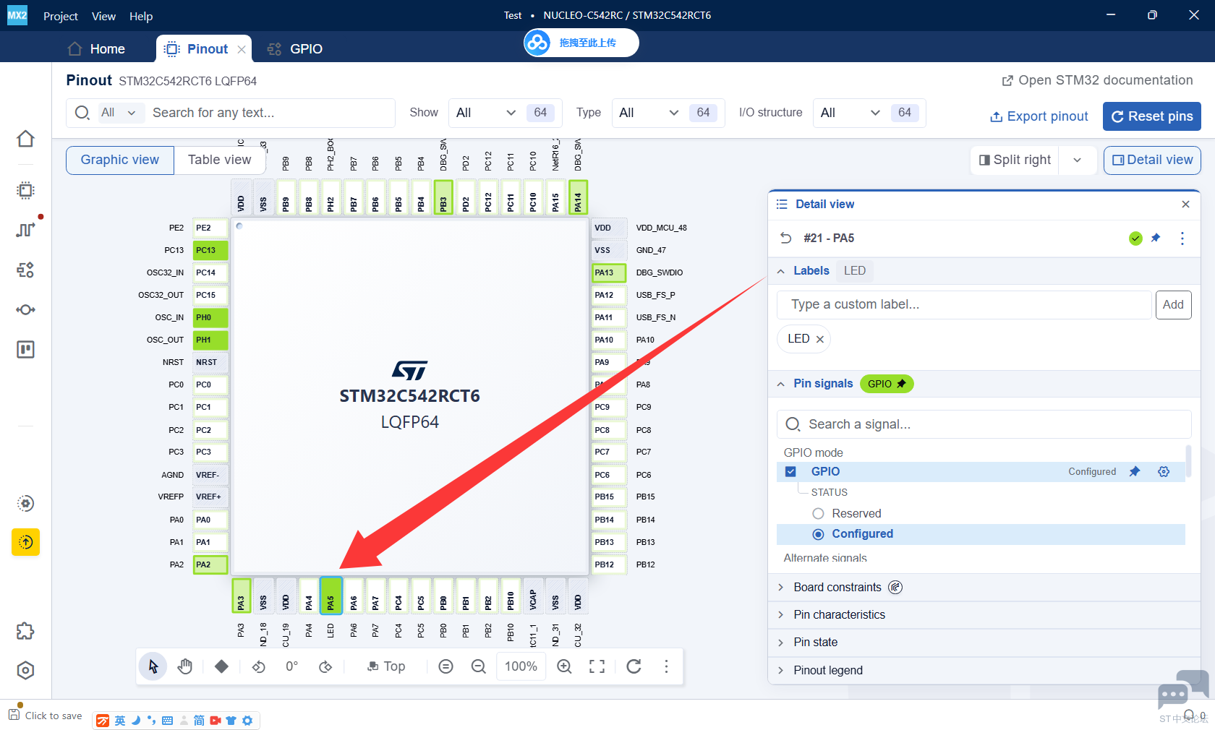Close the Pinout tab
Viewport: 1215px width, 730px height.
pyautogui.click(x=242, y=49)
